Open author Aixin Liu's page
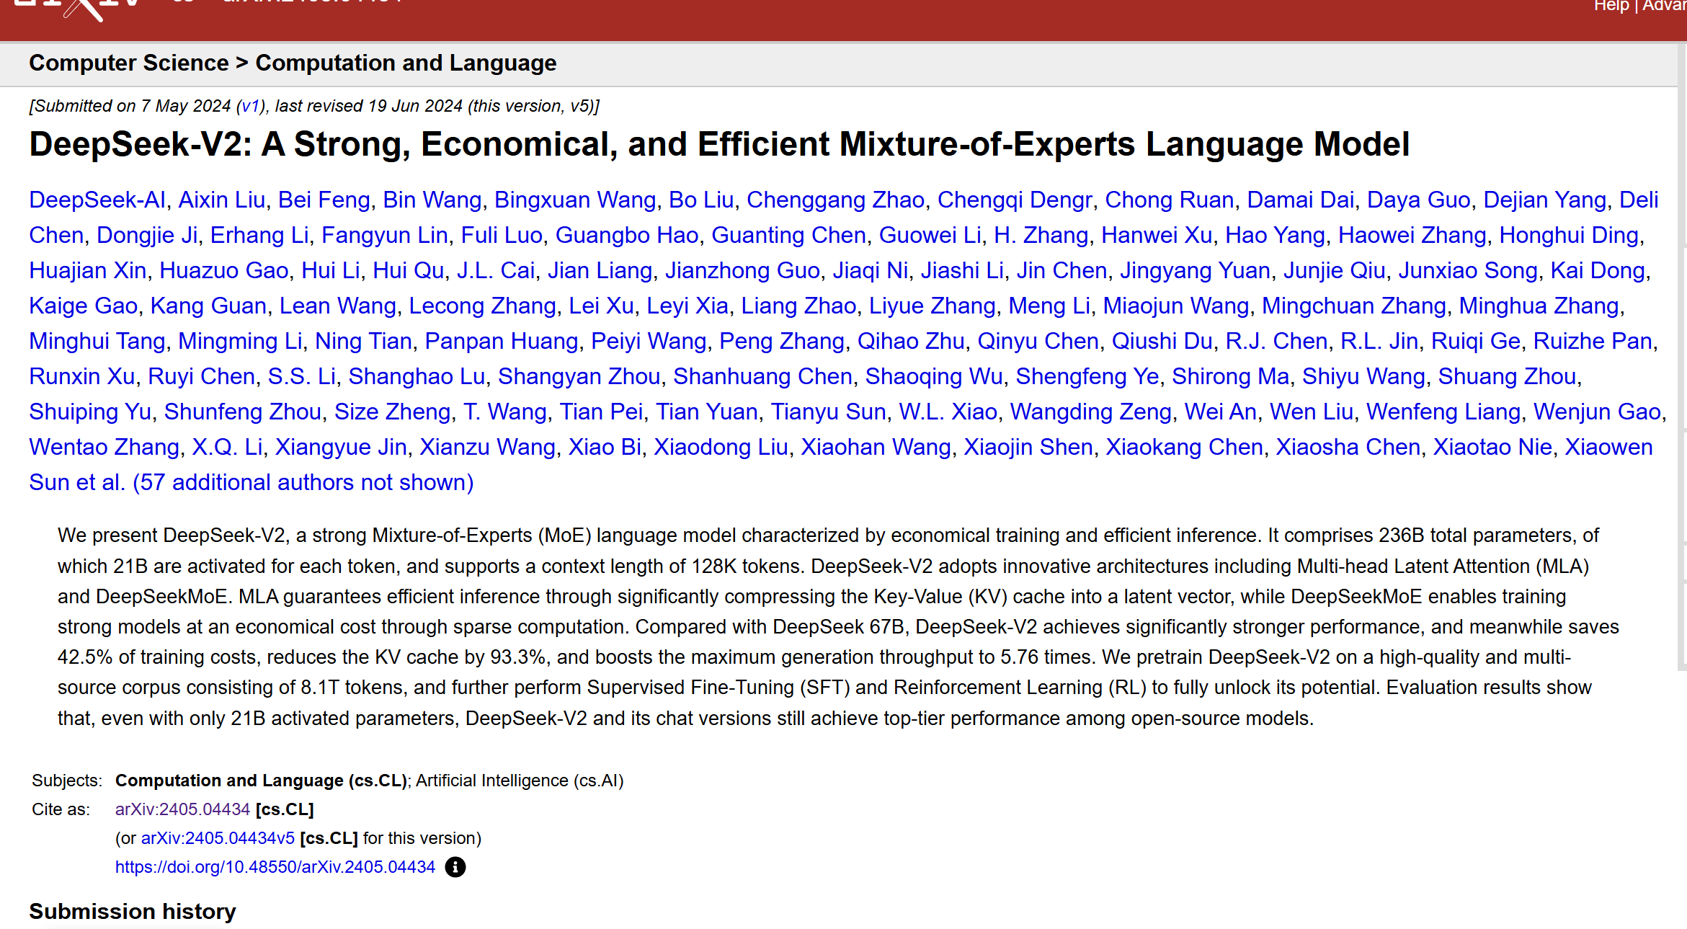The image size is (1687, 929). point(222,200)
